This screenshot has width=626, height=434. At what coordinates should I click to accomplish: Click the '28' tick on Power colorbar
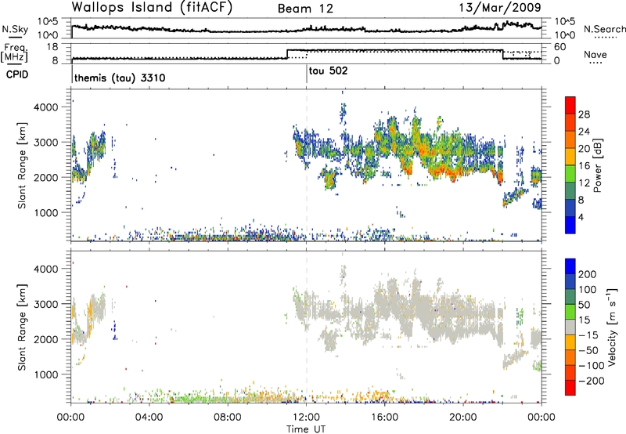coord(584,114)
